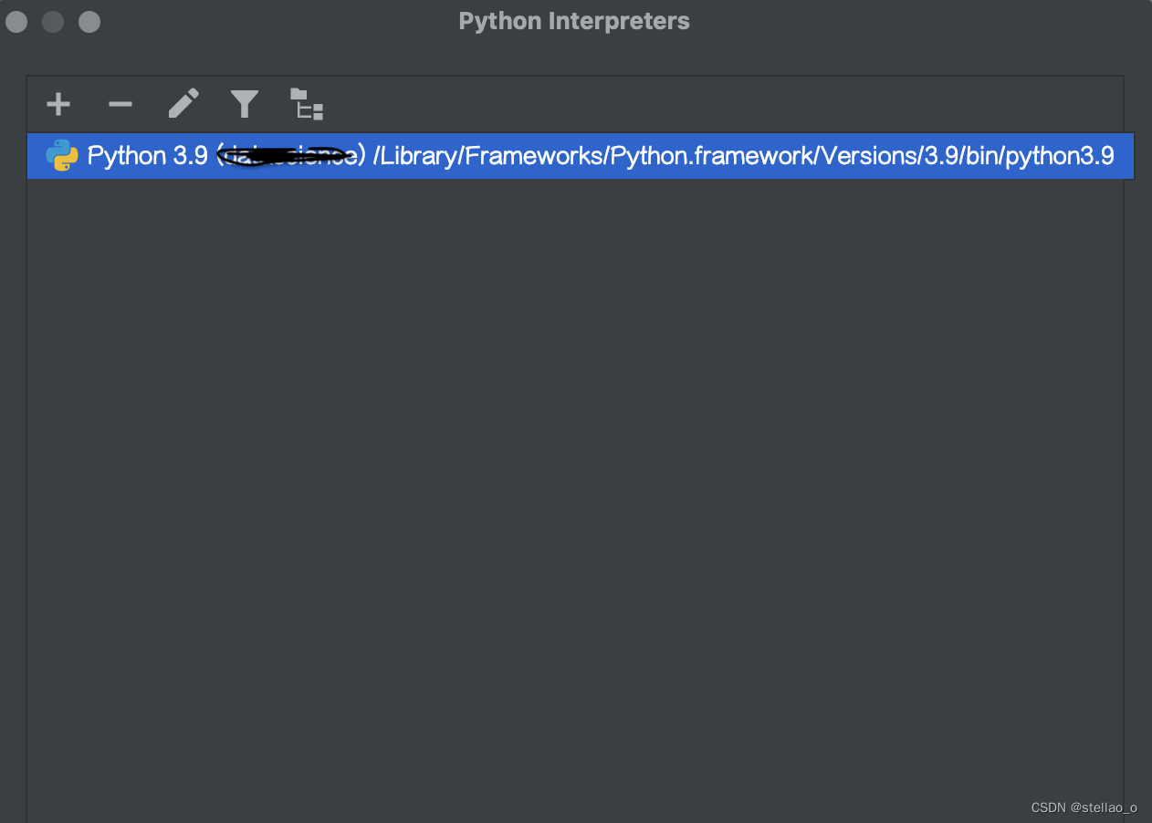
Task: Remove the selected interpreter with the minus icon
Action: [x=120, y=104]
